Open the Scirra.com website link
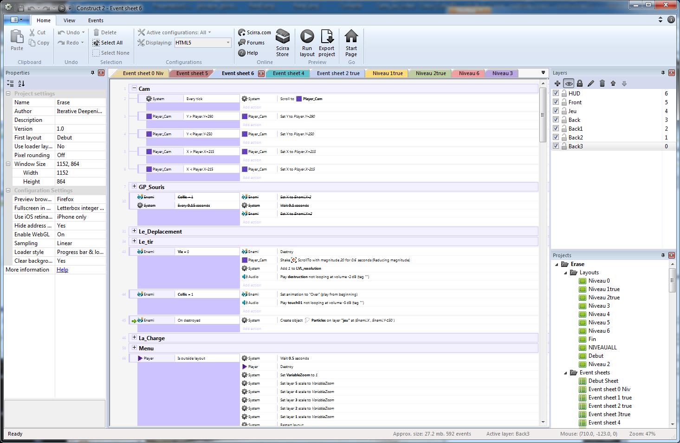This screenshot has width=680, height=443. tap(255, 32)
